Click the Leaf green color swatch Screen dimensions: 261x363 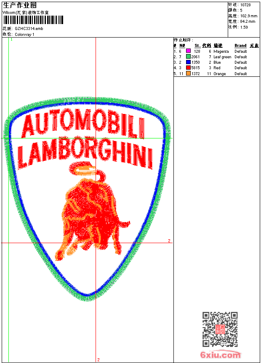click(188, 56)
